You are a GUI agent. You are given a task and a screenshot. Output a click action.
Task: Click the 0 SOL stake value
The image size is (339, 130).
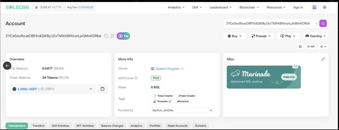(155, 87)
